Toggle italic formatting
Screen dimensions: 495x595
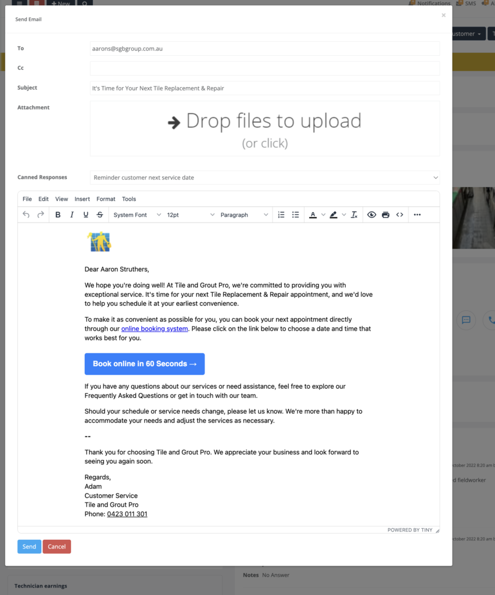71,215
